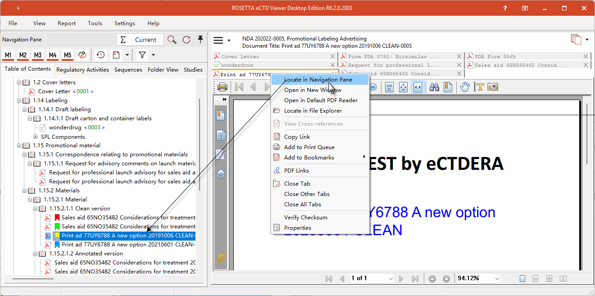Click the print icon in PDF toolbar

(223, 87)
